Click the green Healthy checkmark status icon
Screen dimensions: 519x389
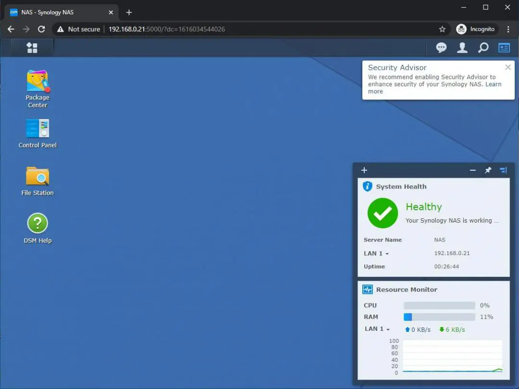click(x=383, y=213)
